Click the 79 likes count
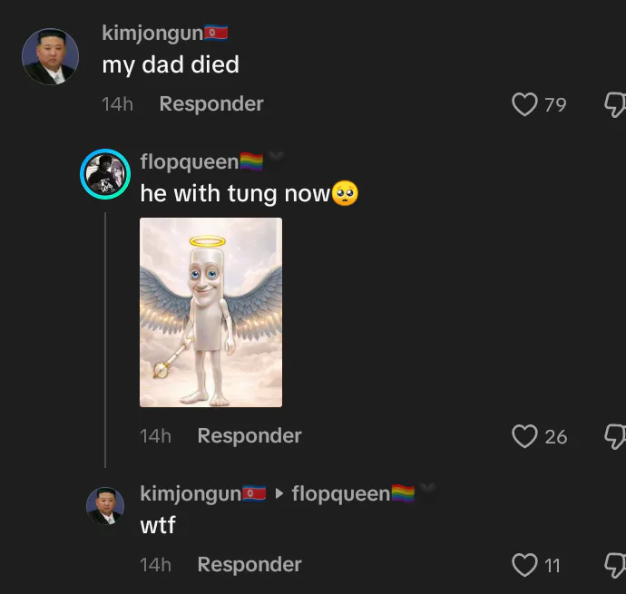626x594 pixels. [x=555, y=105]
